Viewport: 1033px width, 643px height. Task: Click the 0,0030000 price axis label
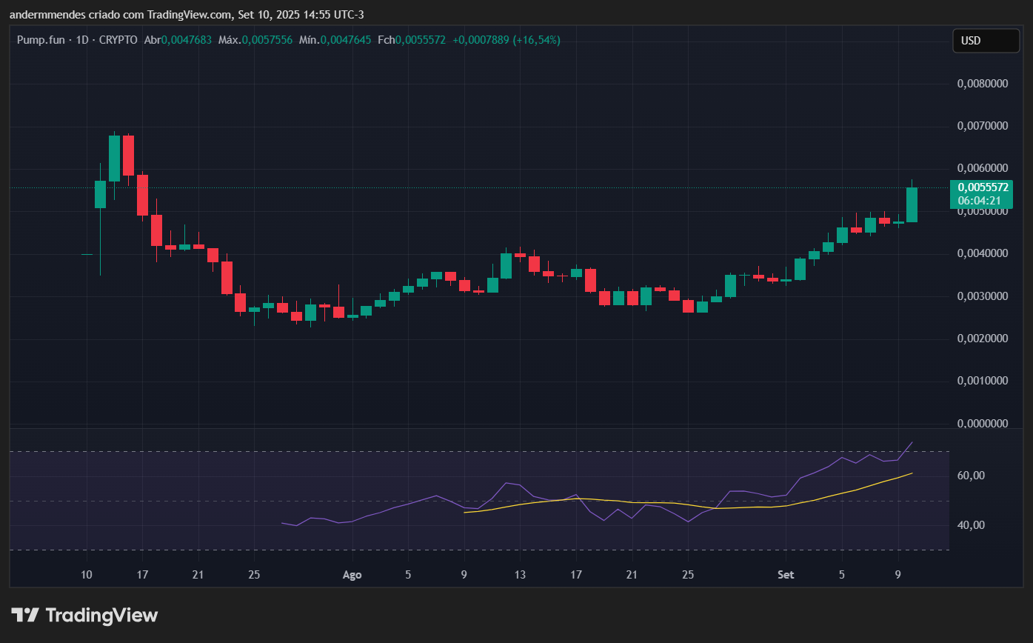[983, 296]
